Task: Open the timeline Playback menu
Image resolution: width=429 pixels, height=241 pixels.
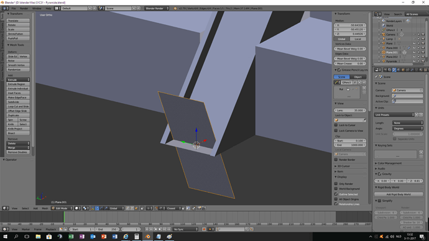Action: click(x=50, y=229)
